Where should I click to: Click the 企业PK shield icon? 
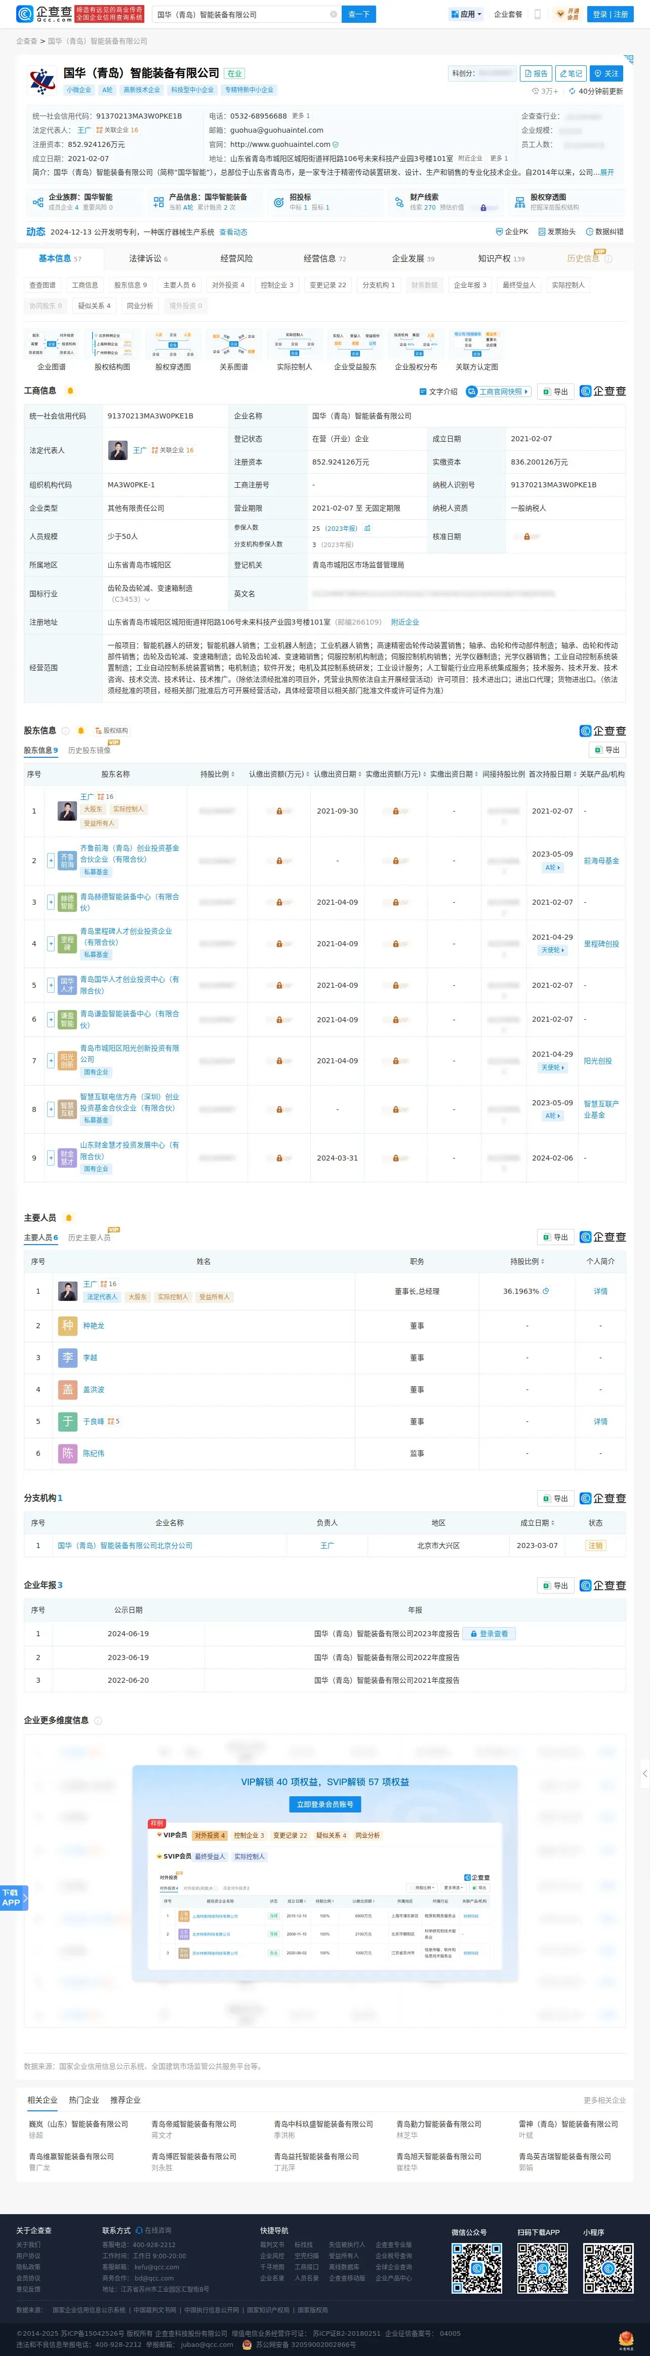click(x=499, y=233)
